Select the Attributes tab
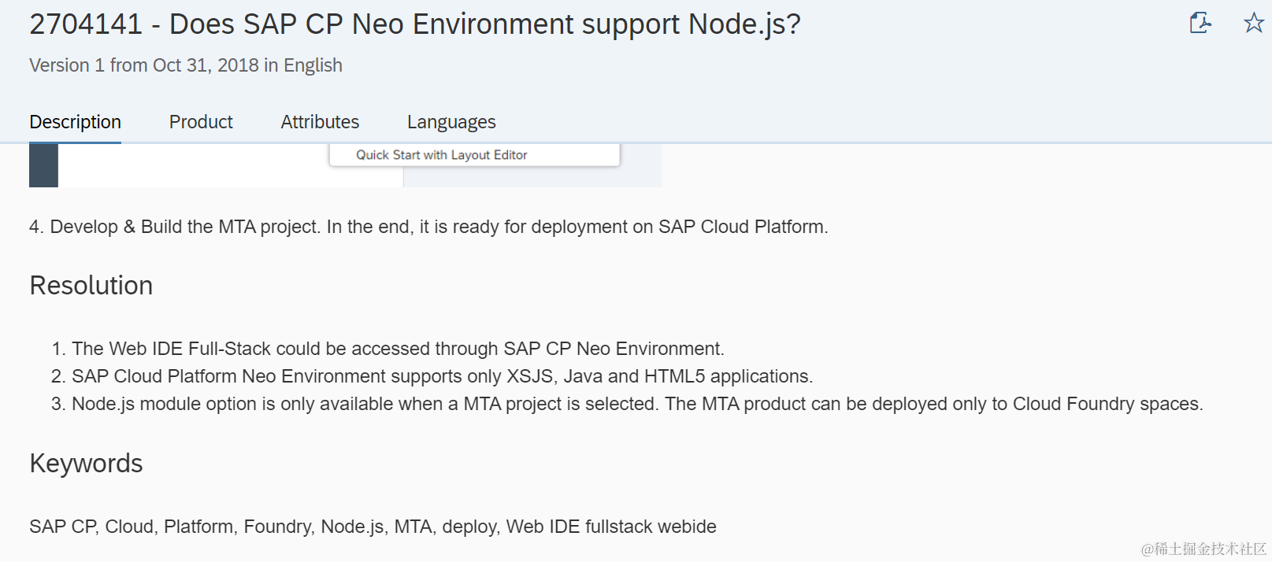The image size is (1272, 562). pos(320,122)
